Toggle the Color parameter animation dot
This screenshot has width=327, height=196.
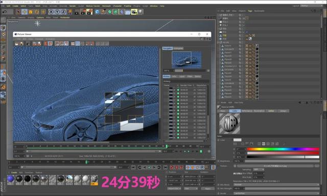(218, 140)
